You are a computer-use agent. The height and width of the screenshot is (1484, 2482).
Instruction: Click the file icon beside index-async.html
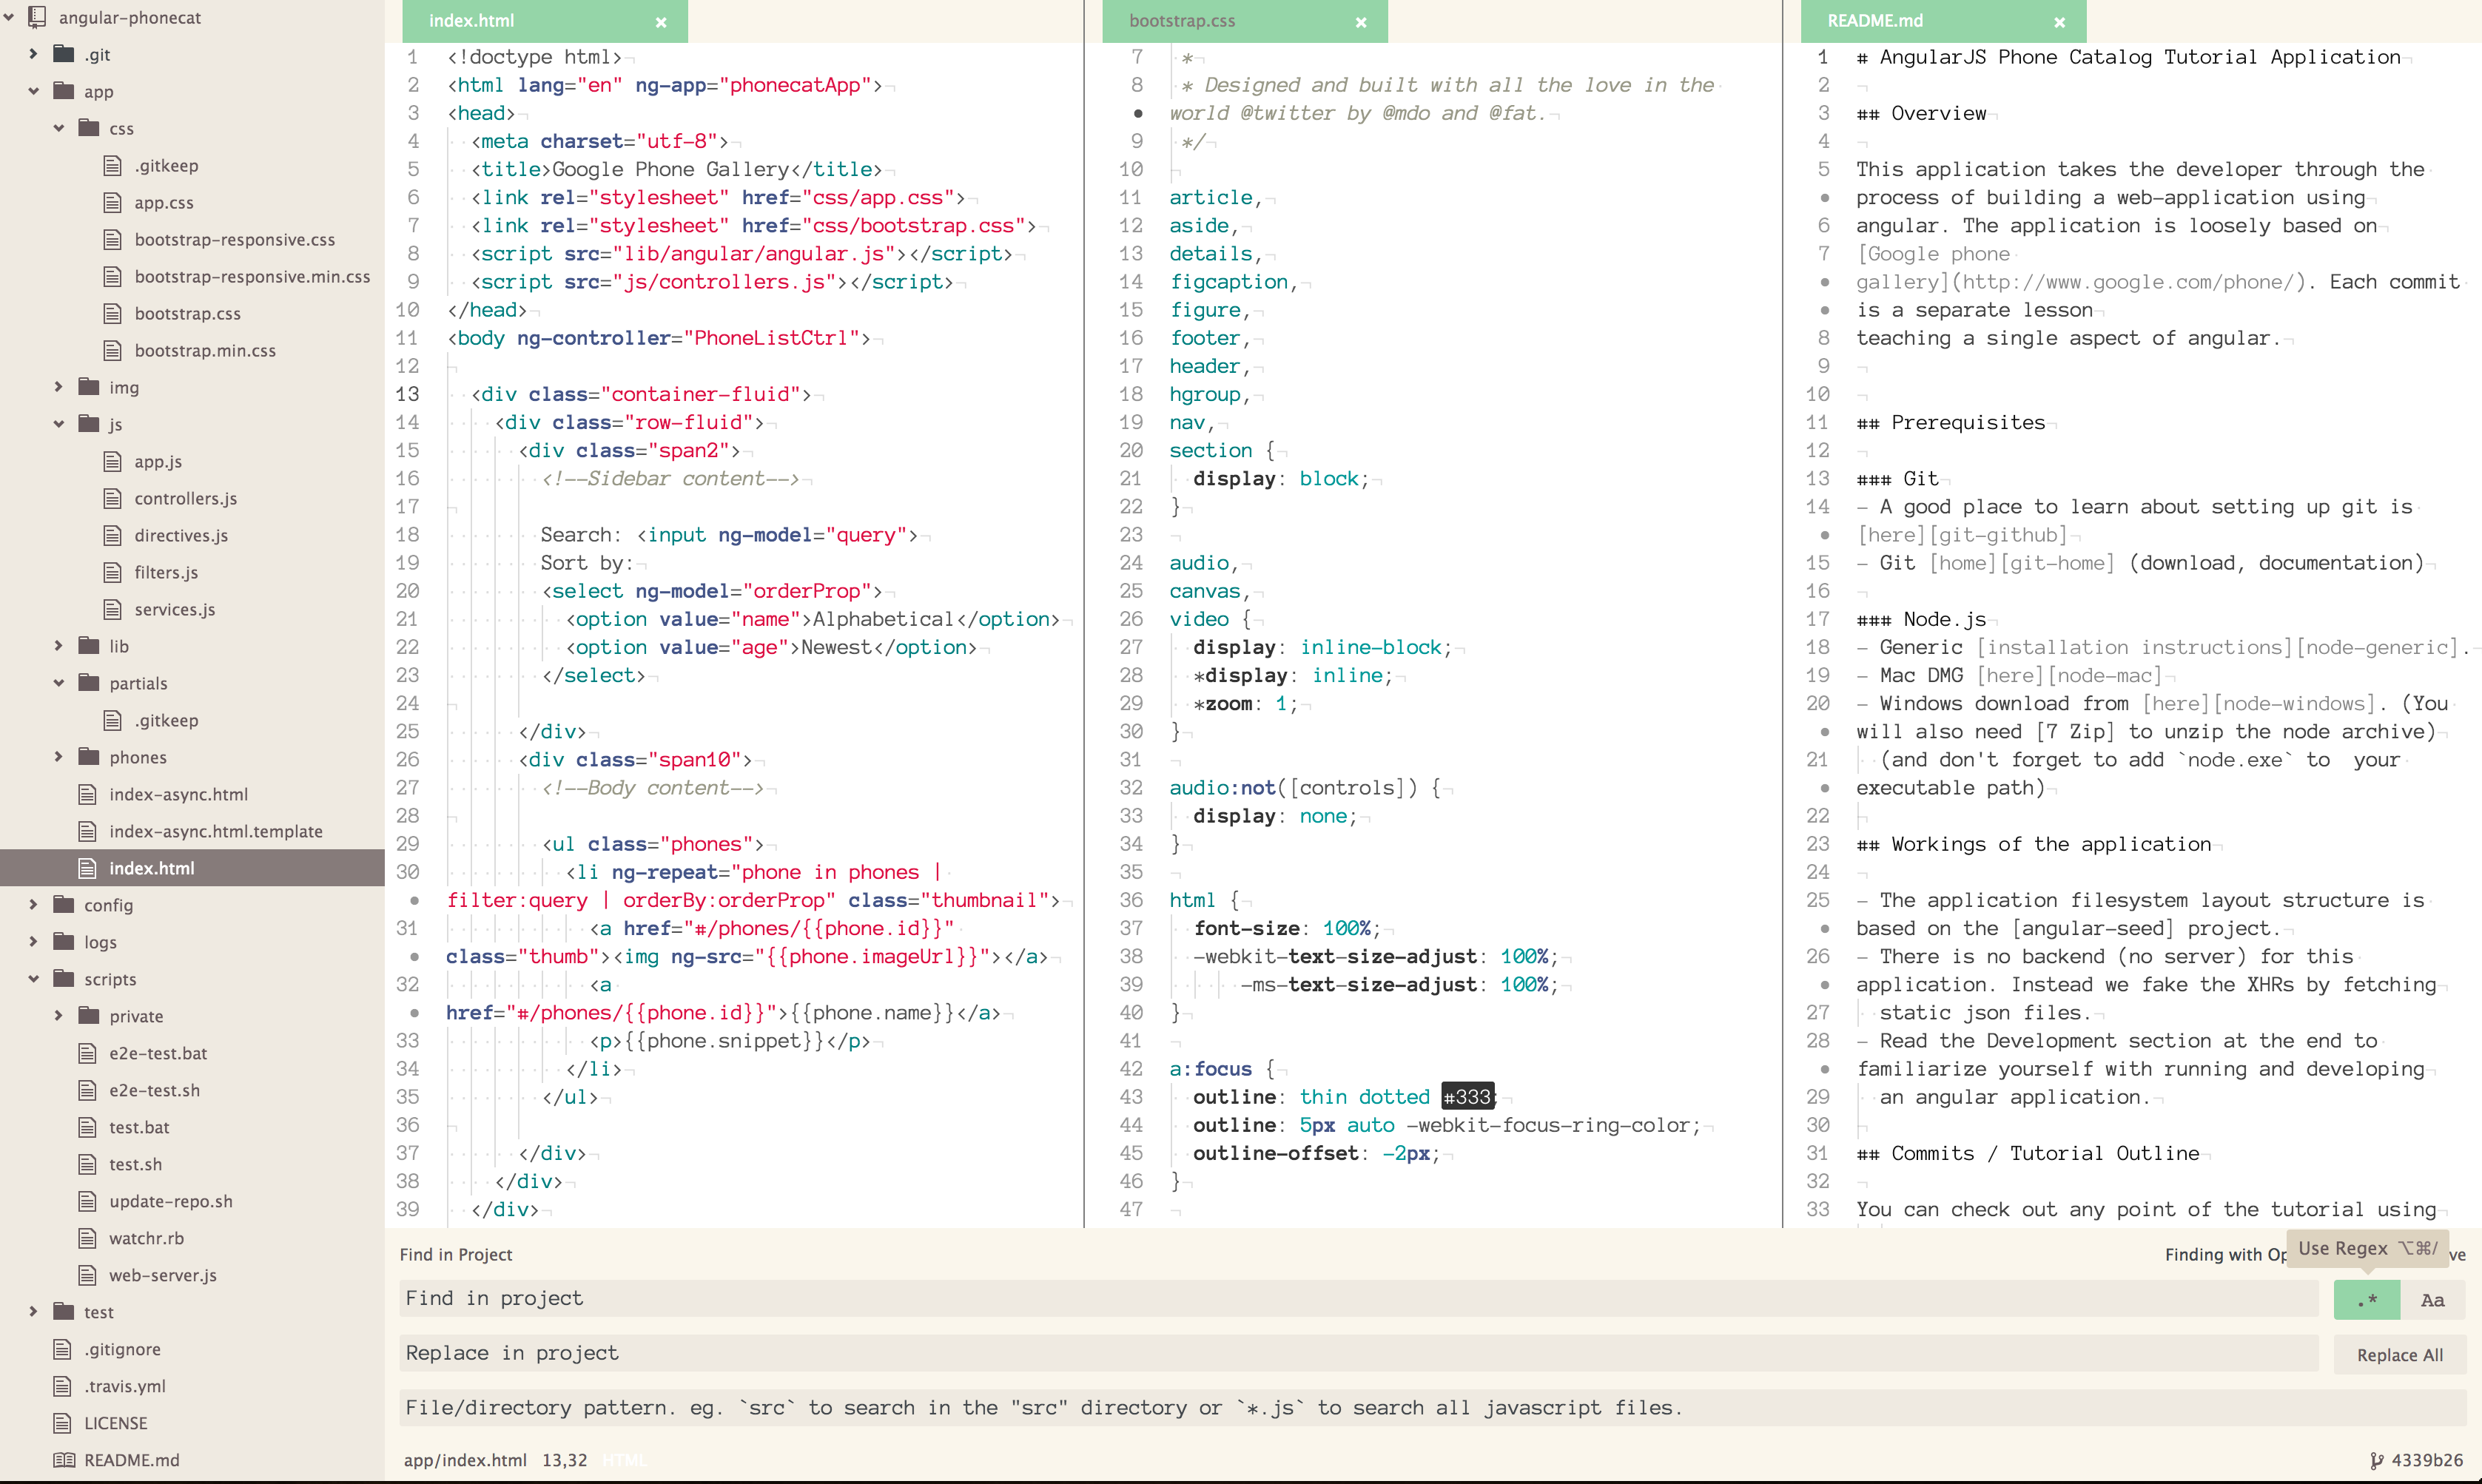coord(88,794)
